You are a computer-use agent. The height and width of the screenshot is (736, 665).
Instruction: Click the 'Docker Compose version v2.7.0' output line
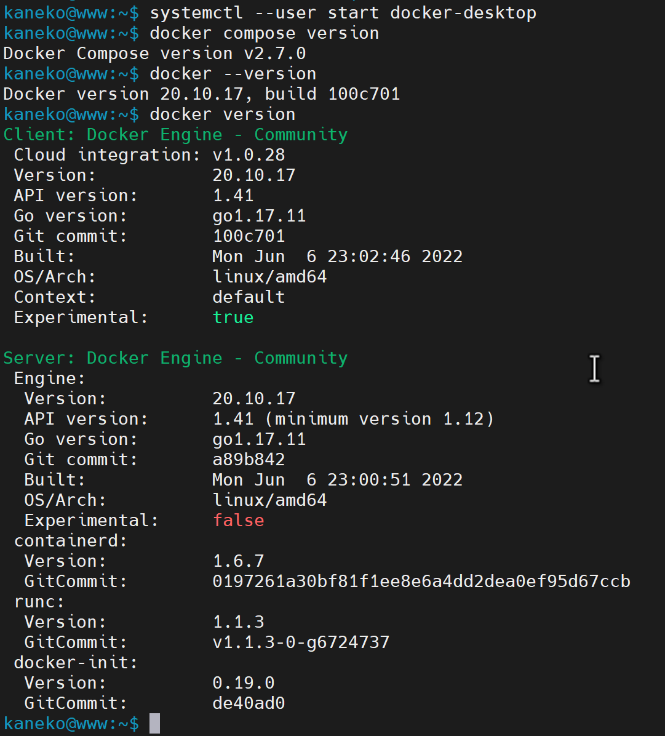[x=155, y=54]
